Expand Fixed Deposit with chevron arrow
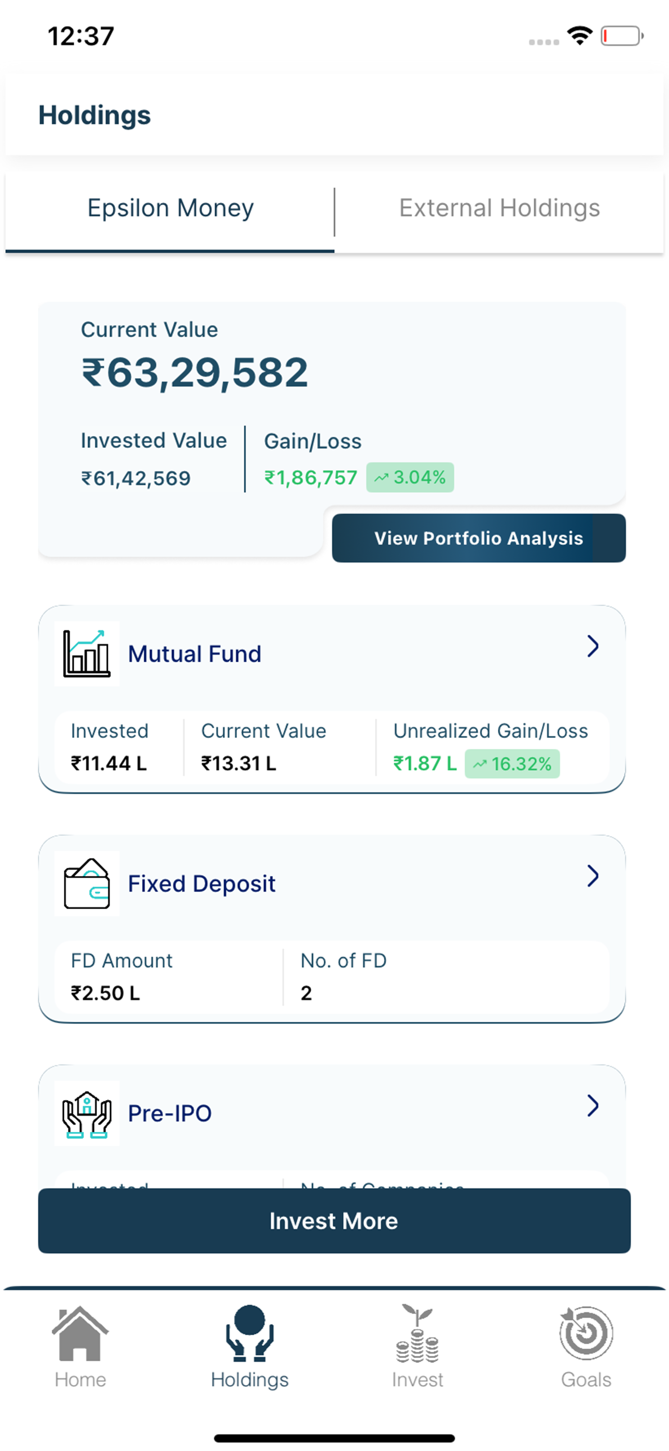 click(x=592, y=876)
